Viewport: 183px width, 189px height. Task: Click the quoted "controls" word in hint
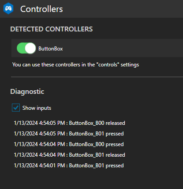click(x=108, y=65)
